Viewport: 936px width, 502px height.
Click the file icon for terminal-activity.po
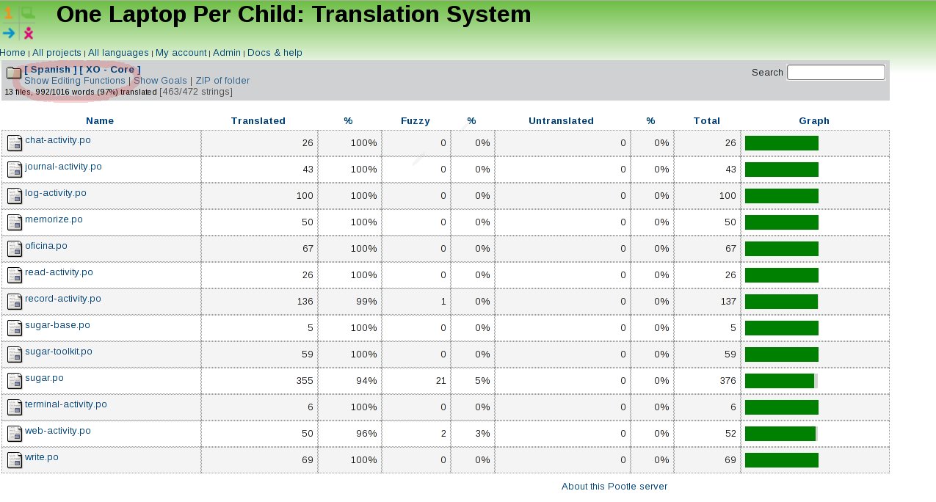15,407
